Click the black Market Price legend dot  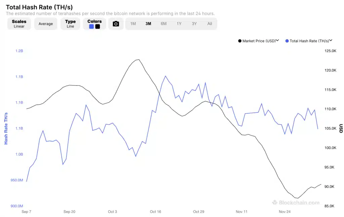tap(240, 41)
